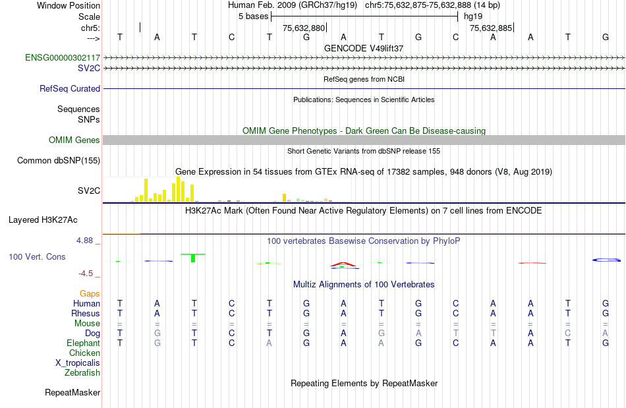Screen dimensions: 626x408
Task: Open the 100 Vert. Cons track label
Action: [x=37, y=256]
